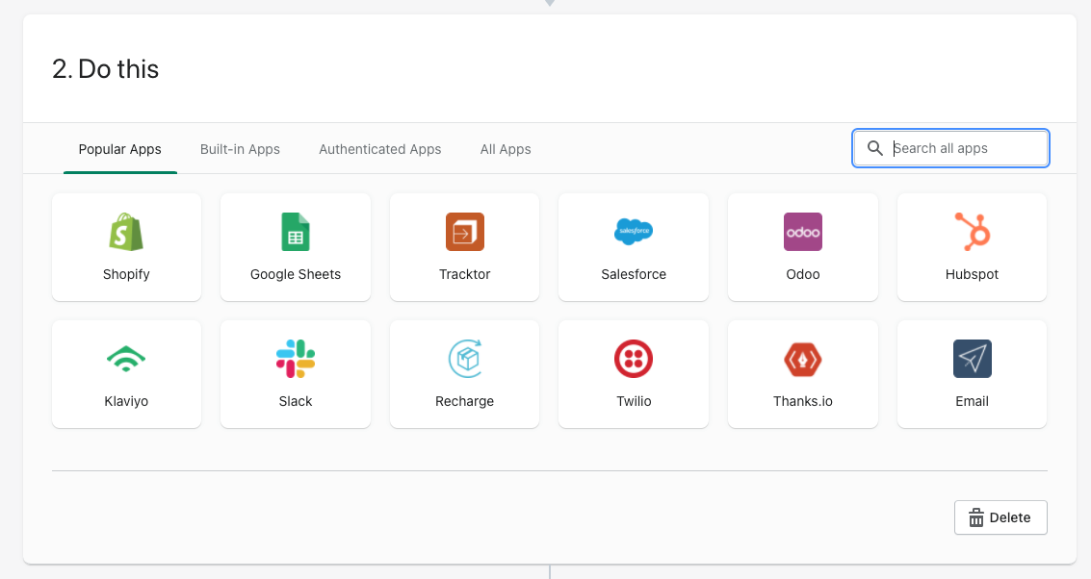Switch to the Popular Apps tab
The image size is (1091, 579).
click(119, 149)
